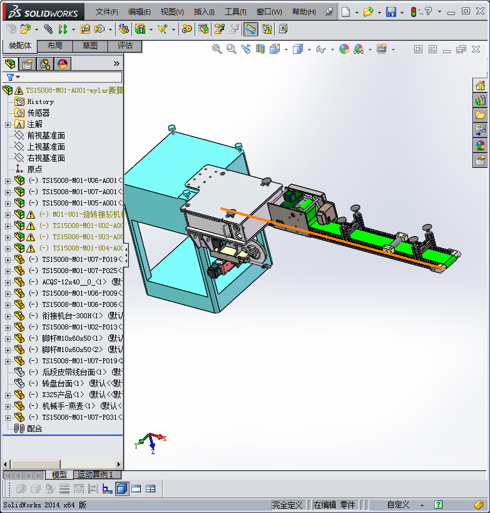This screenshot has width=490, height=513.
Task: Expand the 衔接机台-300H component node
Action: click(8, 316)
